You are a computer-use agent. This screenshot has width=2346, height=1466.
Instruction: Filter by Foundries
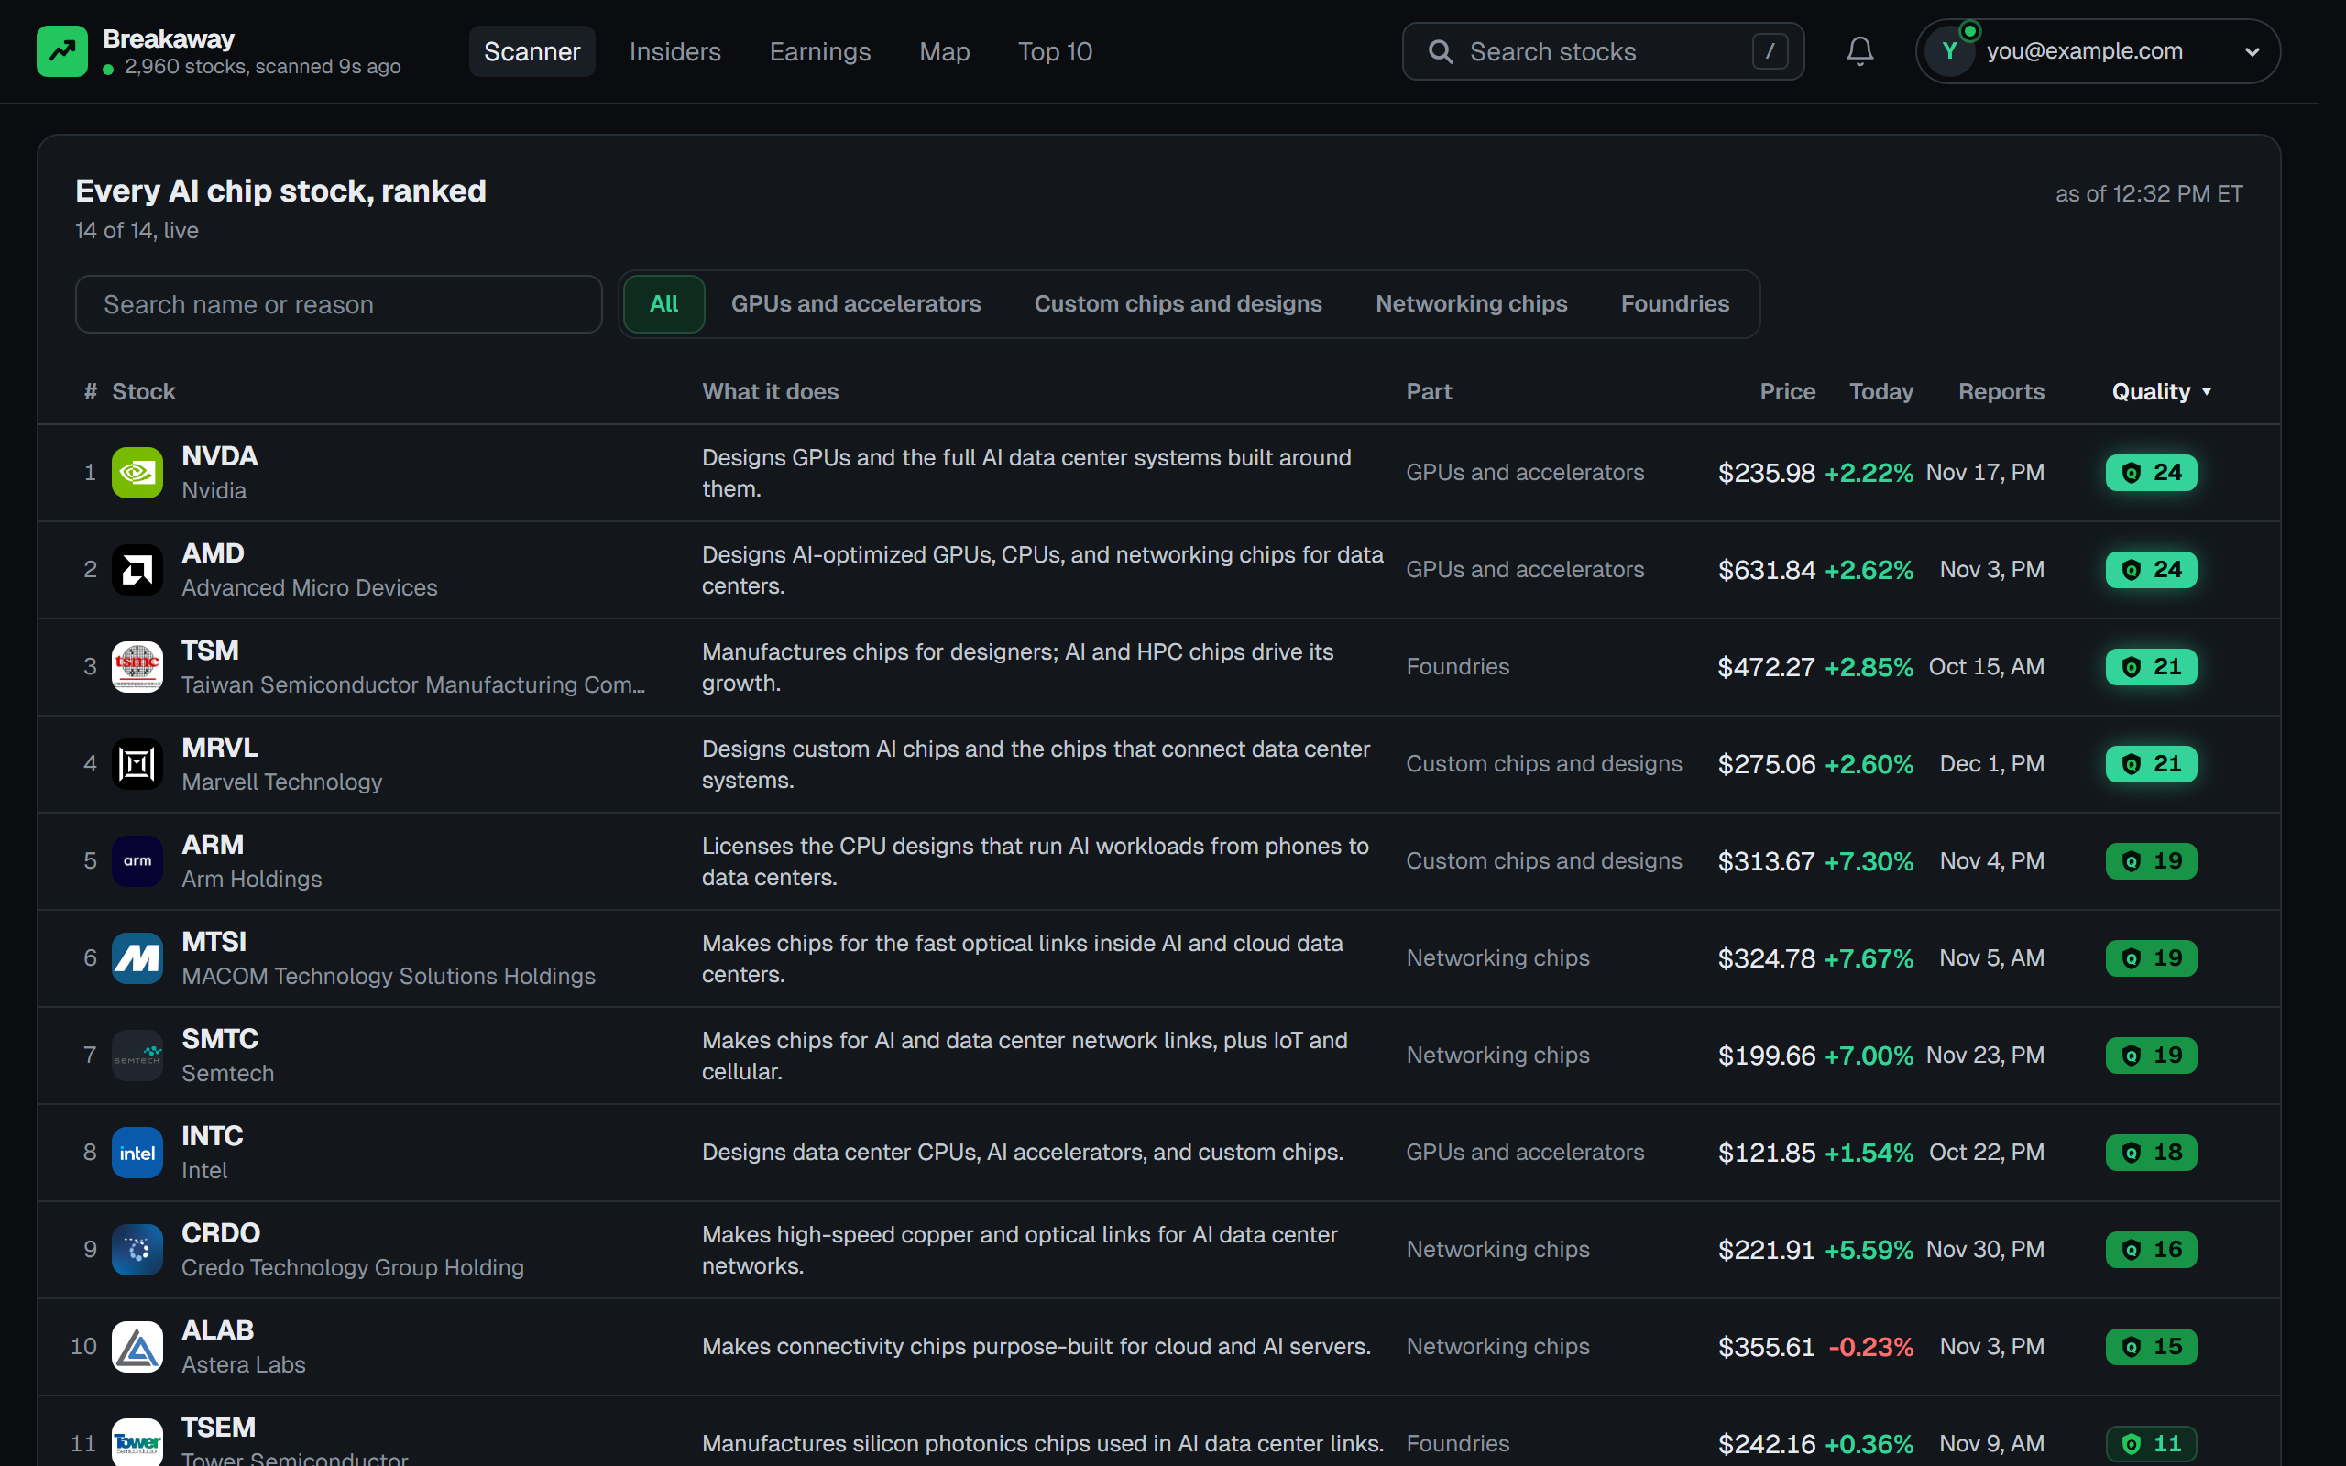(x=1674, y=304)
